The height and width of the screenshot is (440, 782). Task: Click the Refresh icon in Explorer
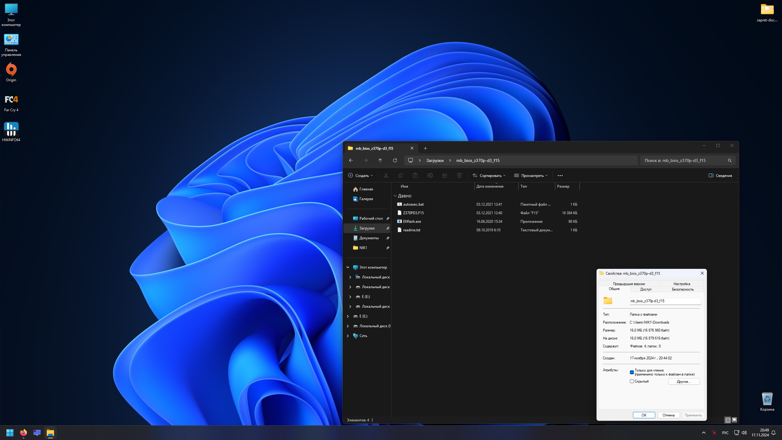point(395,160)
